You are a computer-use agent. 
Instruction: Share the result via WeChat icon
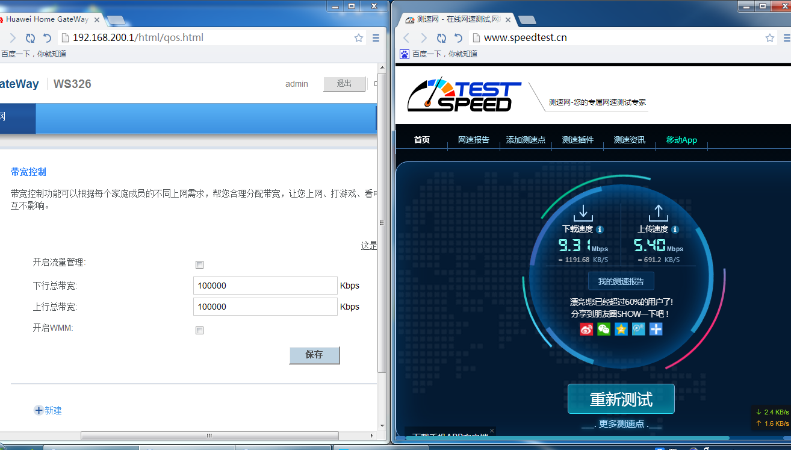coord(603,329)
